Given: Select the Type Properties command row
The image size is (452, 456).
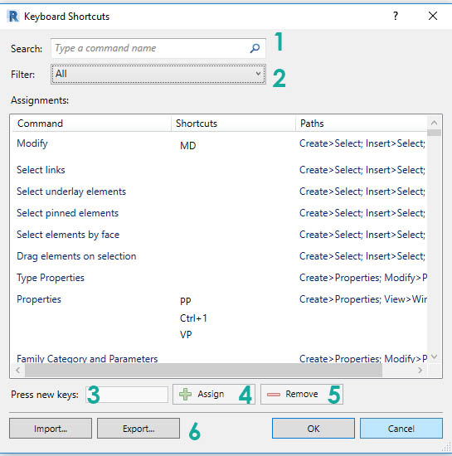Looking at the screenshot, I should click(219, 278).
